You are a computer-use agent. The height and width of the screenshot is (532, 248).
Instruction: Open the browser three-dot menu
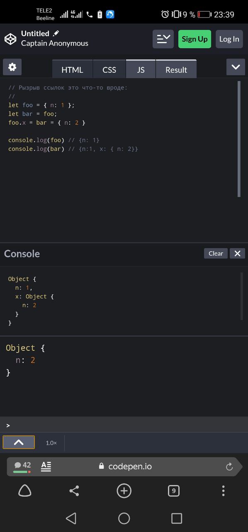[x=223, y=491]
